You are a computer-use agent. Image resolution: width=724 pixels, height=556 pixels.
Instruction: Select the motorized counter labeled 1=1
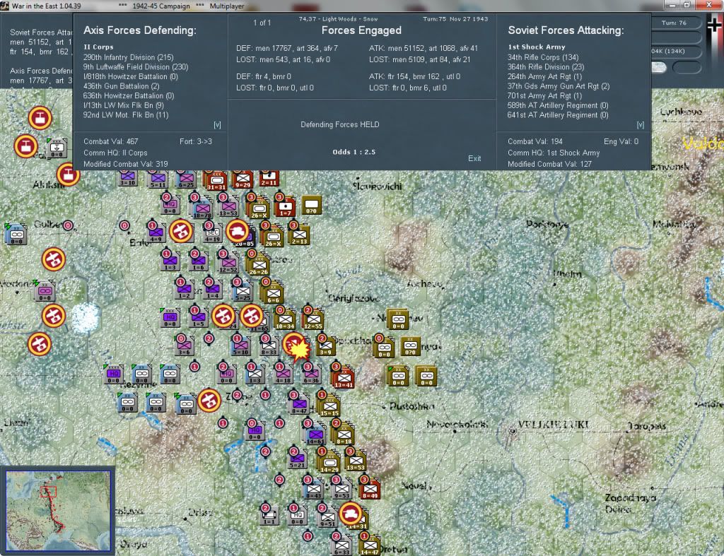269,516
